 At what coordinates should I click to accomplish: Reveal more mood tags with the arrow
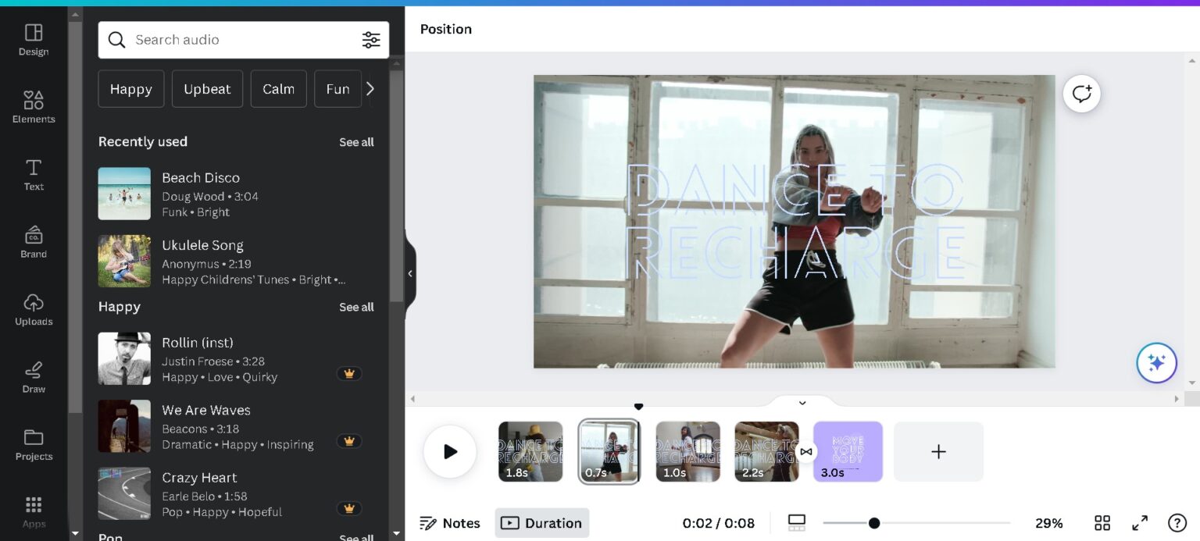point(370,88)
